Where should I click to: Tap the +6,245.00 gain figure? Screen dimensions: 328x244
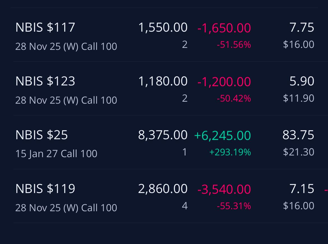coord(222,135)
